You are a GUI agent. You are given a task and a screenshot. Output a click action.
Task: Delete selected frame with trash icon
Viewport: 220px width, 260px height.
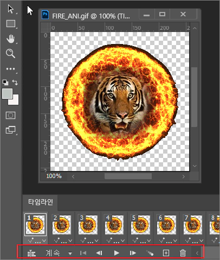point(183,253)
